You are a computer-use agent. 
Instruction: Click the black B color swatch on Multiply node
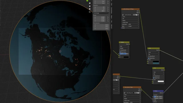(126, 57)
